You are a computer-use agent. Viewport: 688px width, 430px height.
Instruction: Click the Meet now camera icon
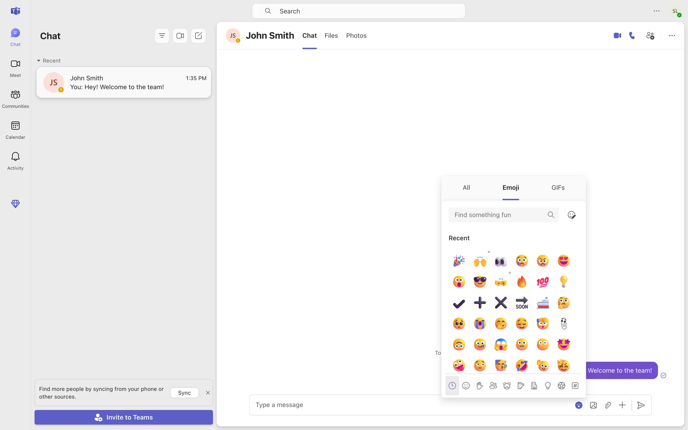click(180, 35)
